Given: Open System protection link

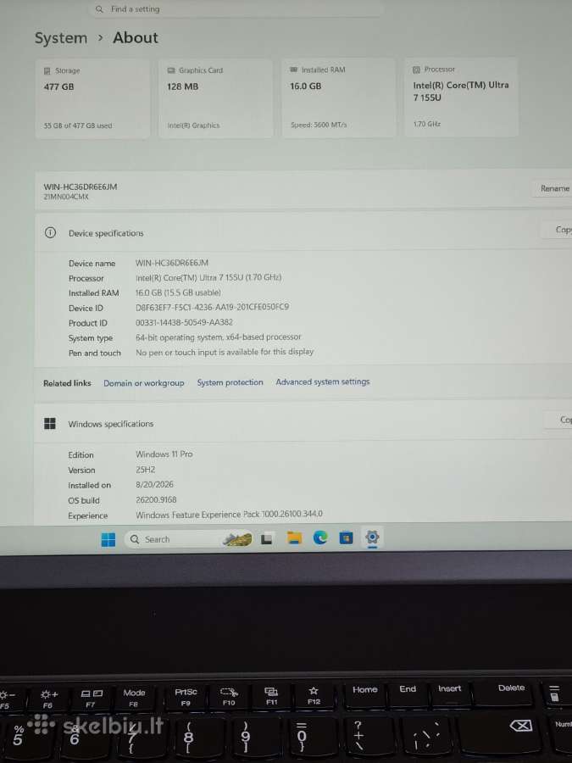Looking at the screenshot, I should pos(230,382).
